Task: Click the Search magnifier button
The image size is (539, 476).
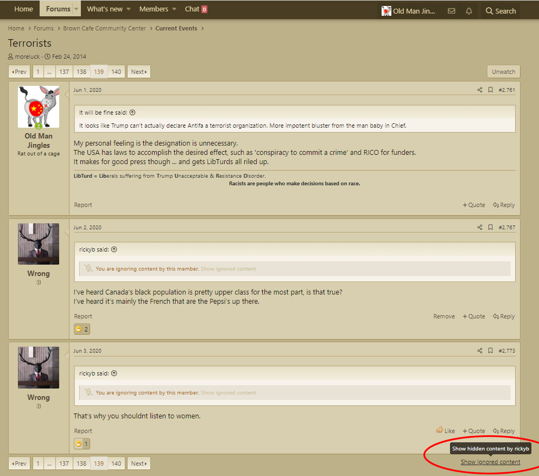Action: (x=500, y=11)
